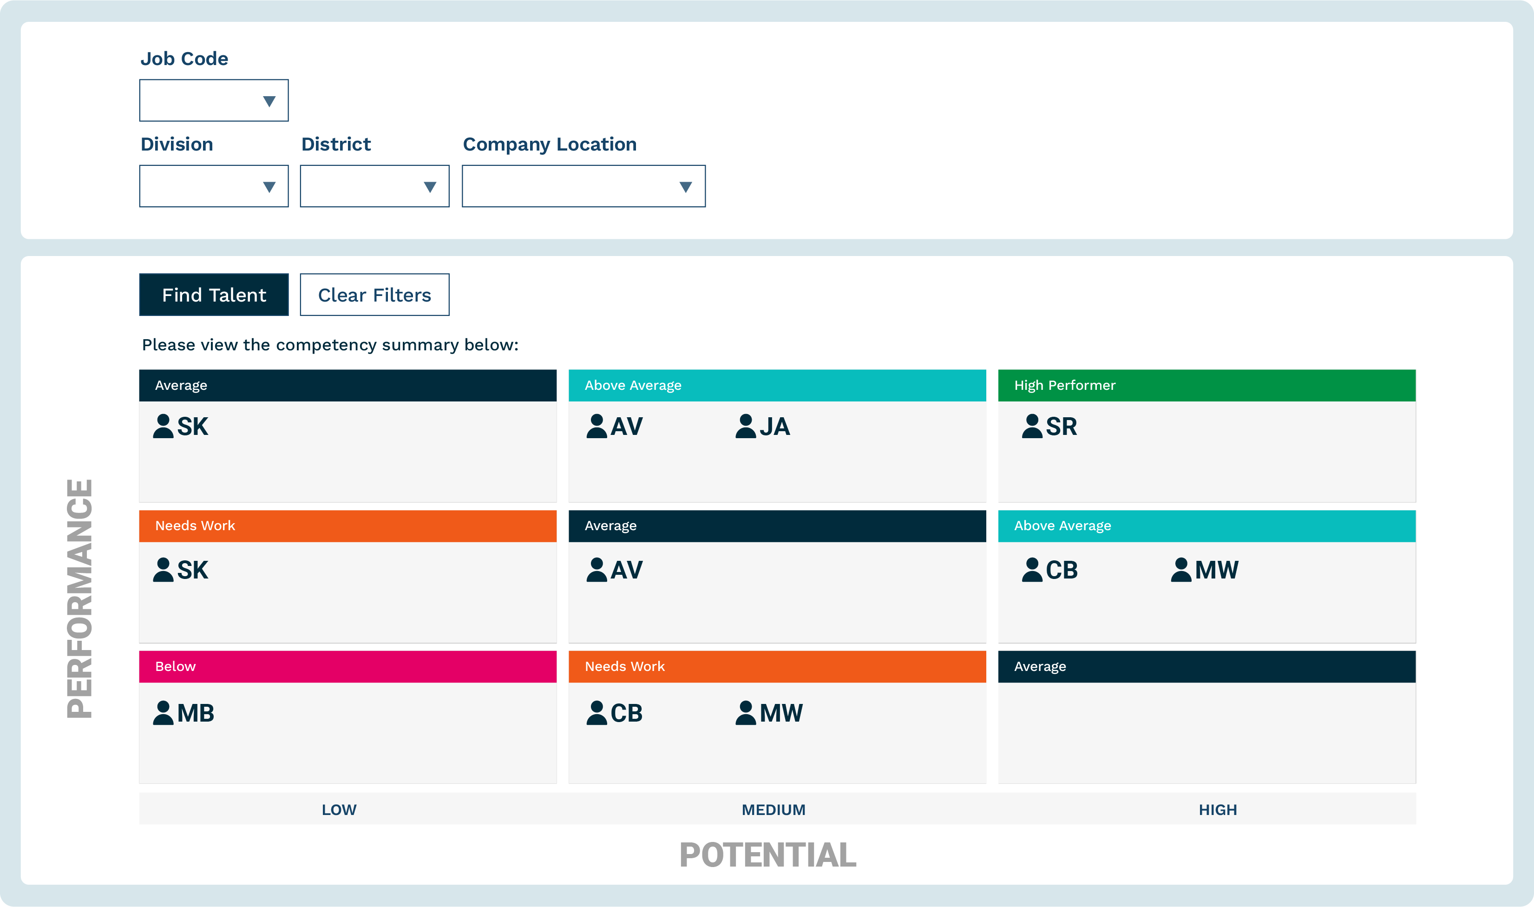Viewport: 1534px width, 907px height.
Task: Click AV person icon in middle Average box
Action: (596, 570)
